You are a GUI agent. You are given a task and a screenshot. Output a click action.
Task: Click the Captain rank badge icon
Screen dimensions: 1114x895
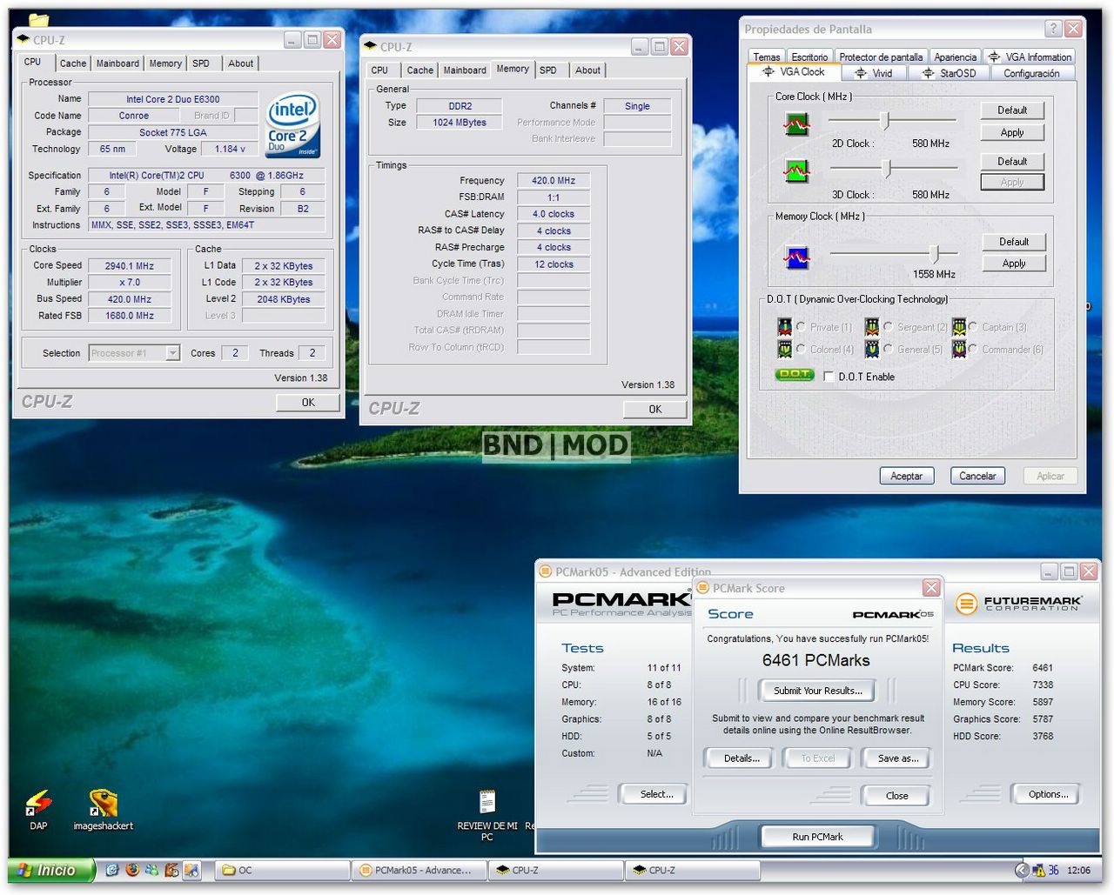[x=958, y=327]
